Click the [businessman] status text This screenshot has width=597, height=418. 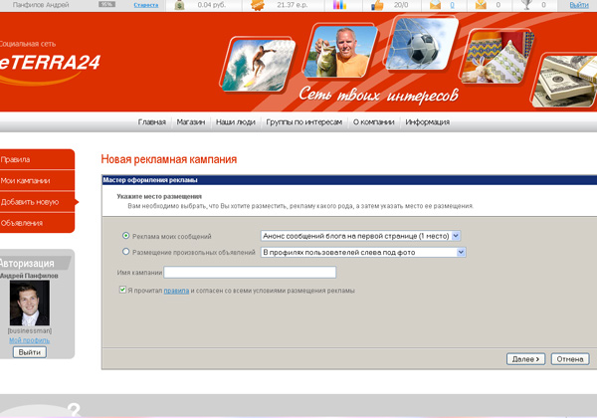[x=30, y=330]
